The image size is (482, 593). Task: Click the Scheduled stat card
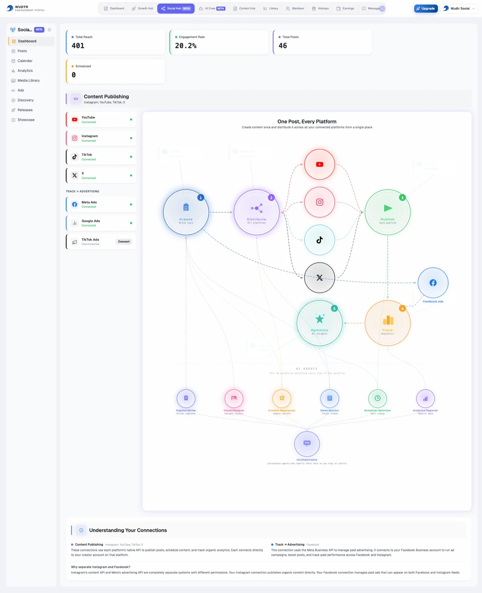pyautogui.click(x=115, y=71)
